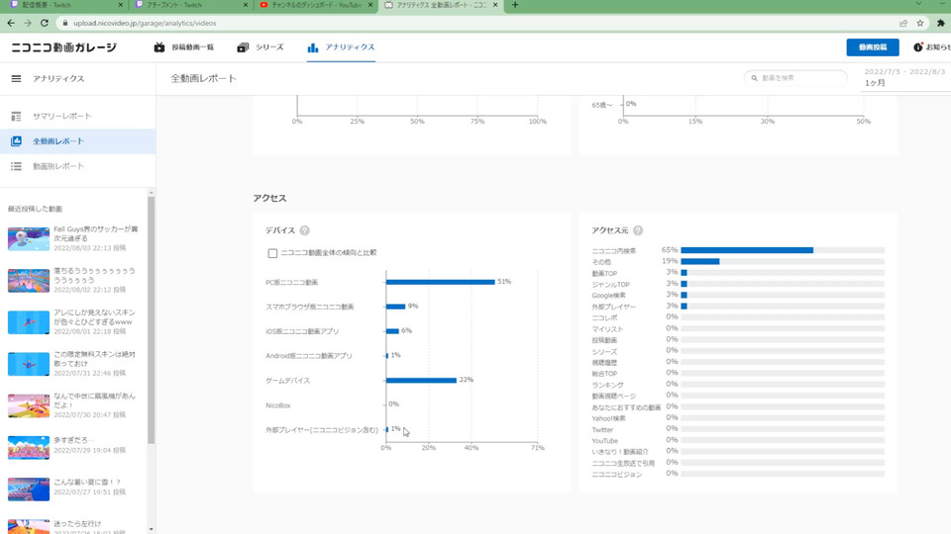
Task: Toggle ニコニコ動画全体の傾向と比較 checkbox
Action: tap(272, 253)
